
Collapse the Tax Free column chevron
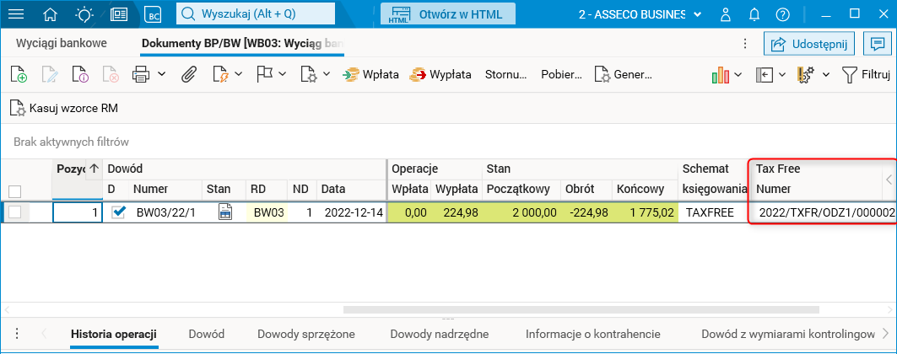coord(889,180)
